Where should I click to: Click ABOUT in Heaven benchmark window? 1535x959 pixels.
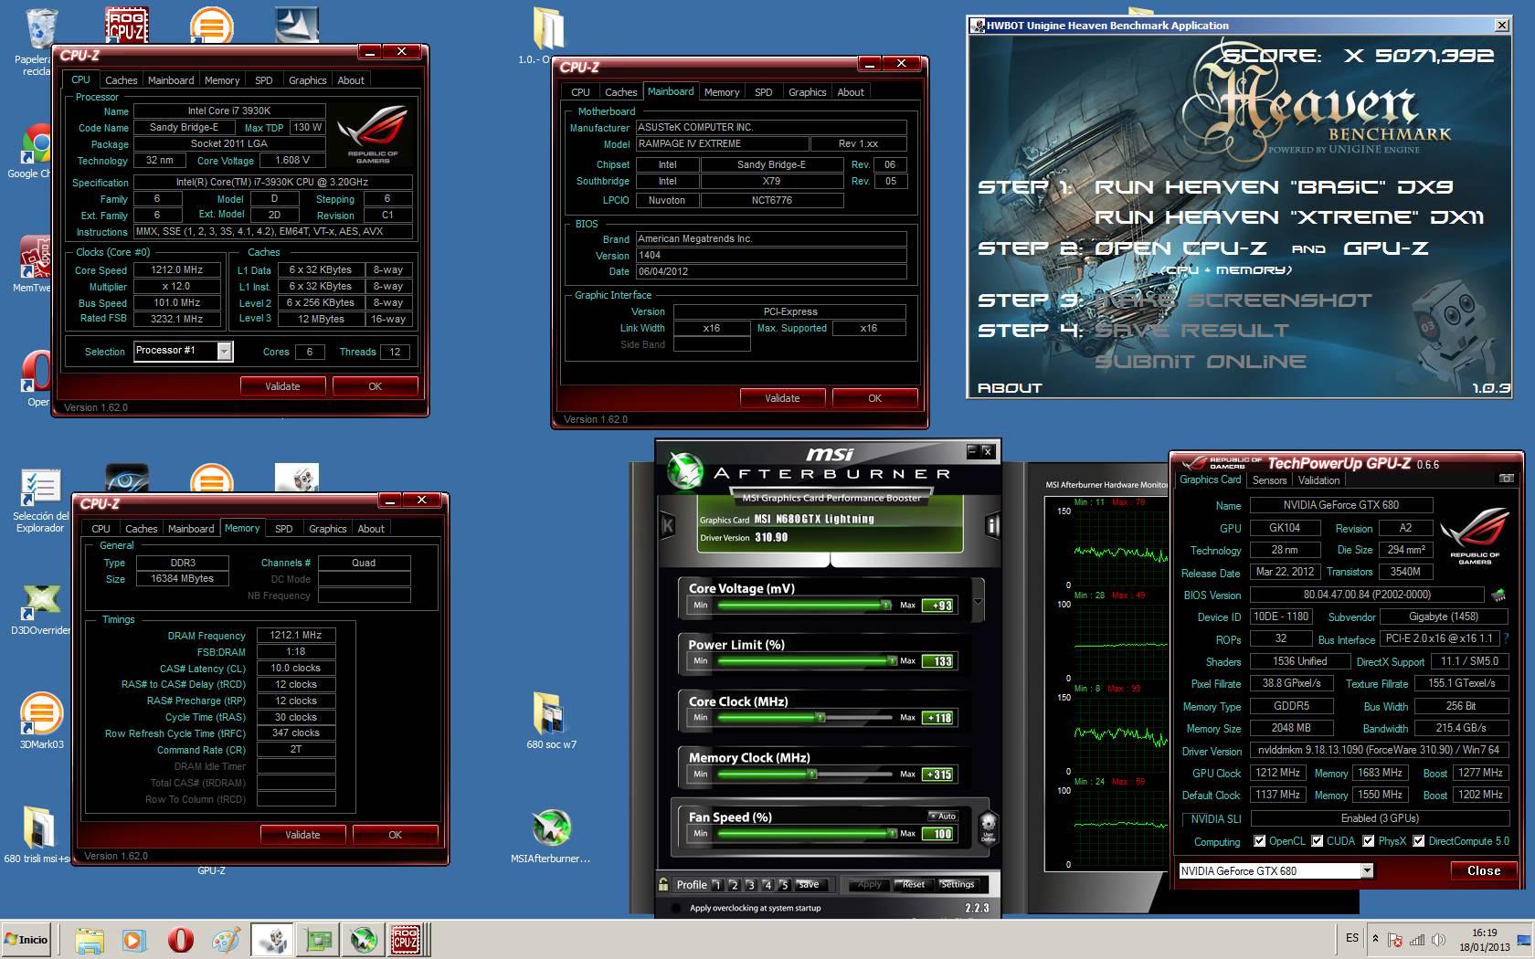1010,388
